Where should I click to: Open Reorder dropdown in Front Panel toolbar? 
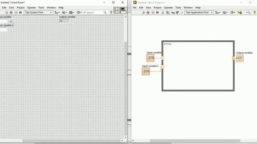[x=79, y=12]
